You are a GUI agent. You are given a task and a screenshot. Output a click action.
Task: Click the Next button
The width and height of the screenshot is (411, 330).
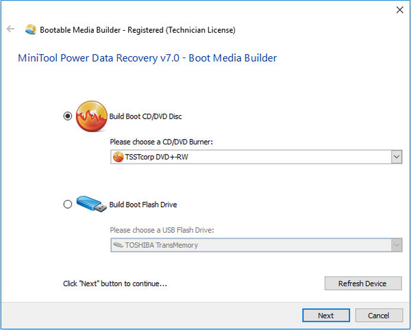tap(326, 316)
